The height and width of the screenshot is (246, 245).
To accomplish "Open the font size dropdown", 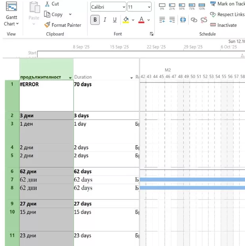I will pyautogui.click(x=149, y=7).
